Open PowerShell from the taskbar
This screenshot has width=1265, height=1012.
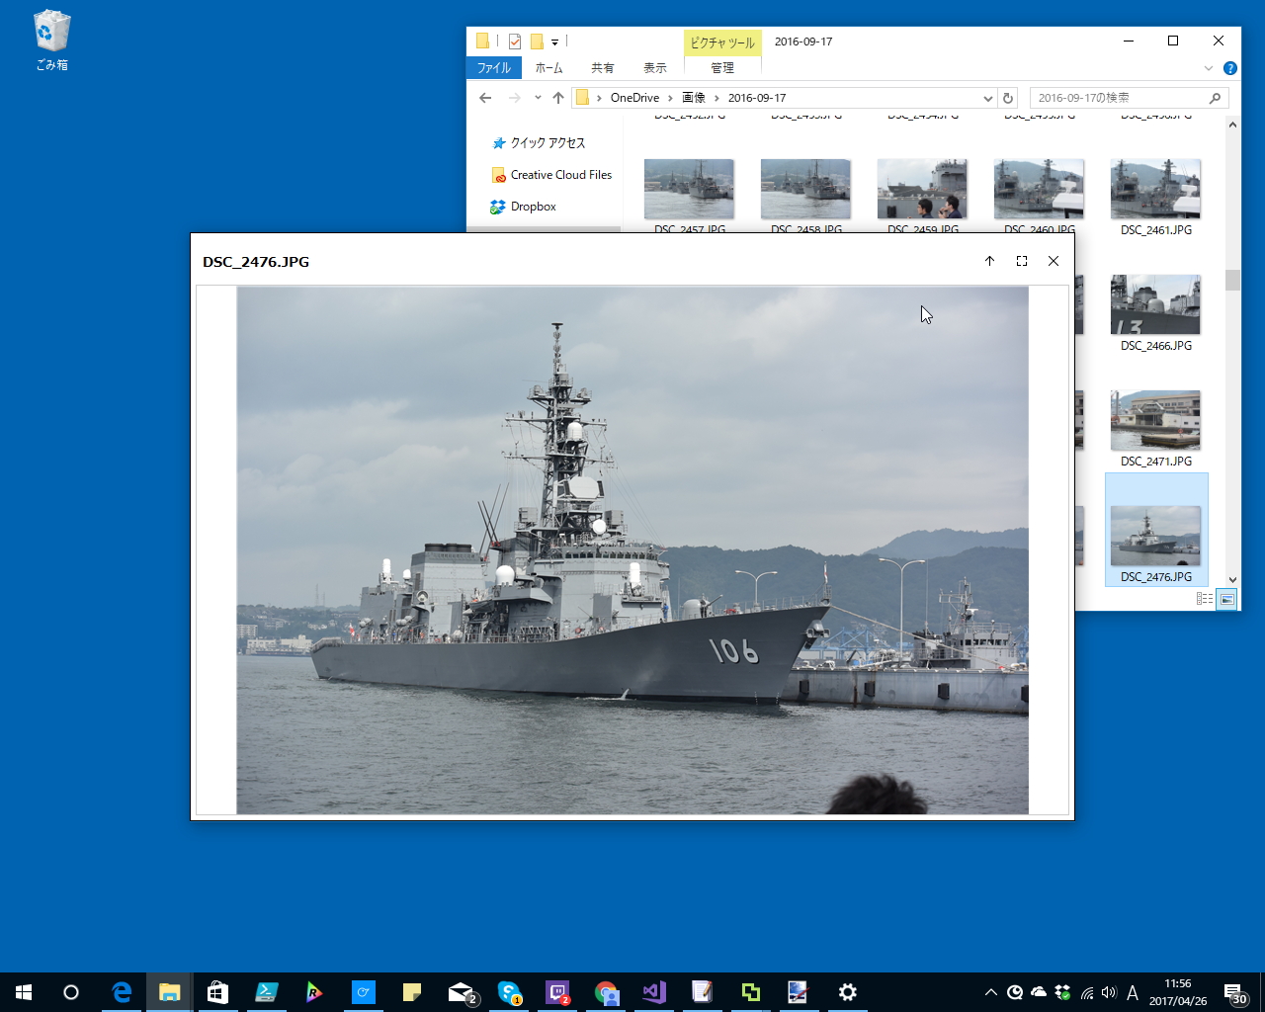(266, 992)
